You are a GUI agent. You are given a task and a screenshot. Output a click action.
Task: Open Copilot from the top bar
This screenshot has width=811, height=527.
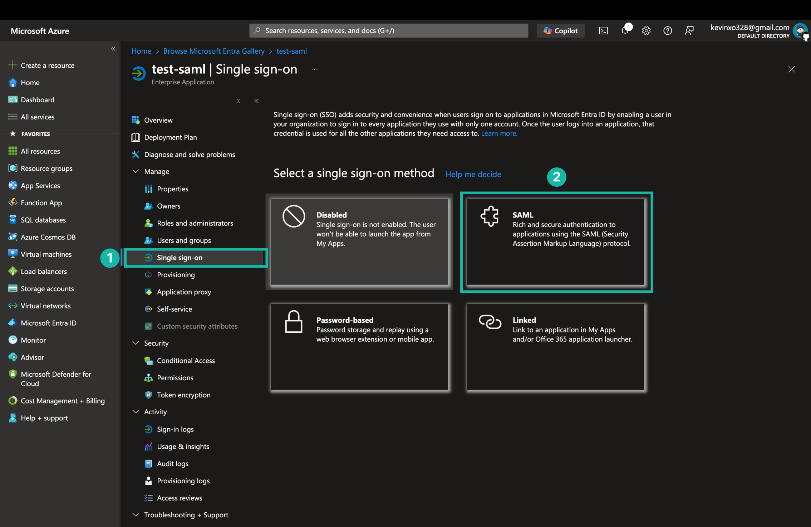560,31
